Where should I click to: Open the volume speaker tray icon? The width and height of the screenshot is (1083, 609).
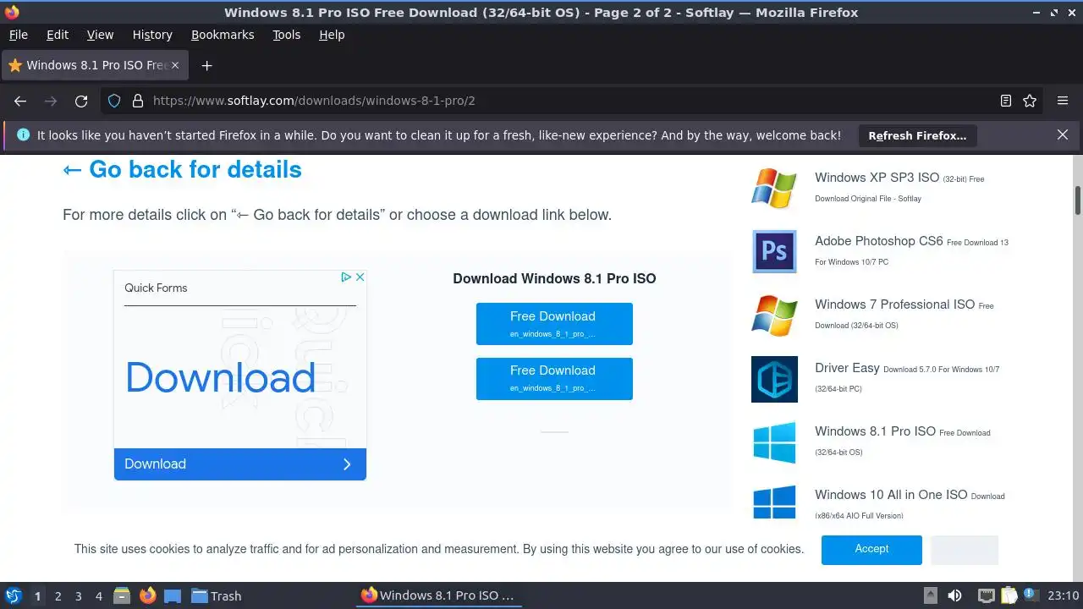954,595
